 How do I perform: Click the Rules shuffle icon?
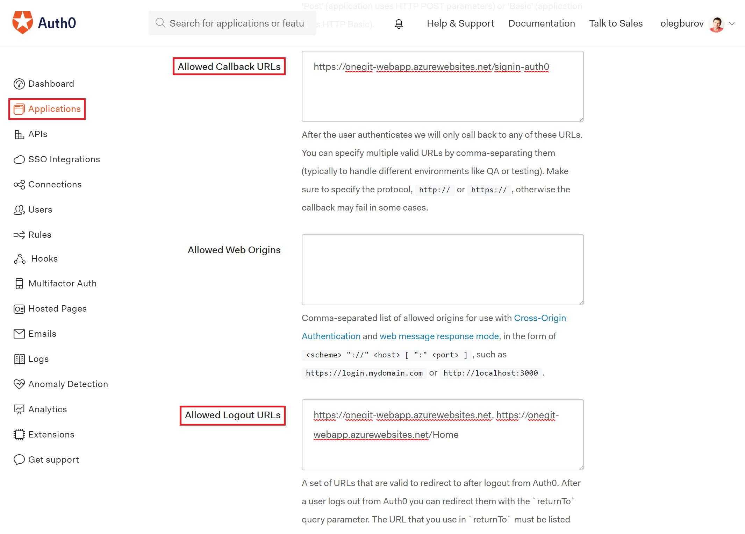19,235
